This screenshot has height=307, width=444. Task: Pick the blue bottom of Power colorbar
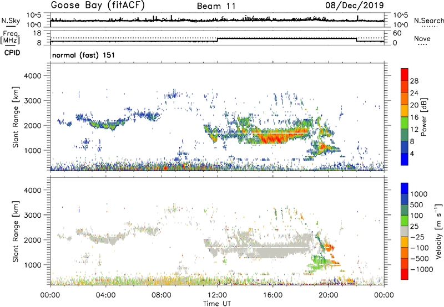[405, 159]
